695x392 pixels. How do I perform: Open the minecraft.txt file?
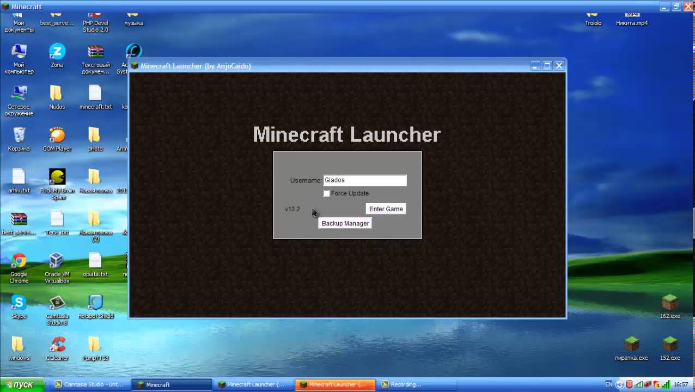click(95, 97)
